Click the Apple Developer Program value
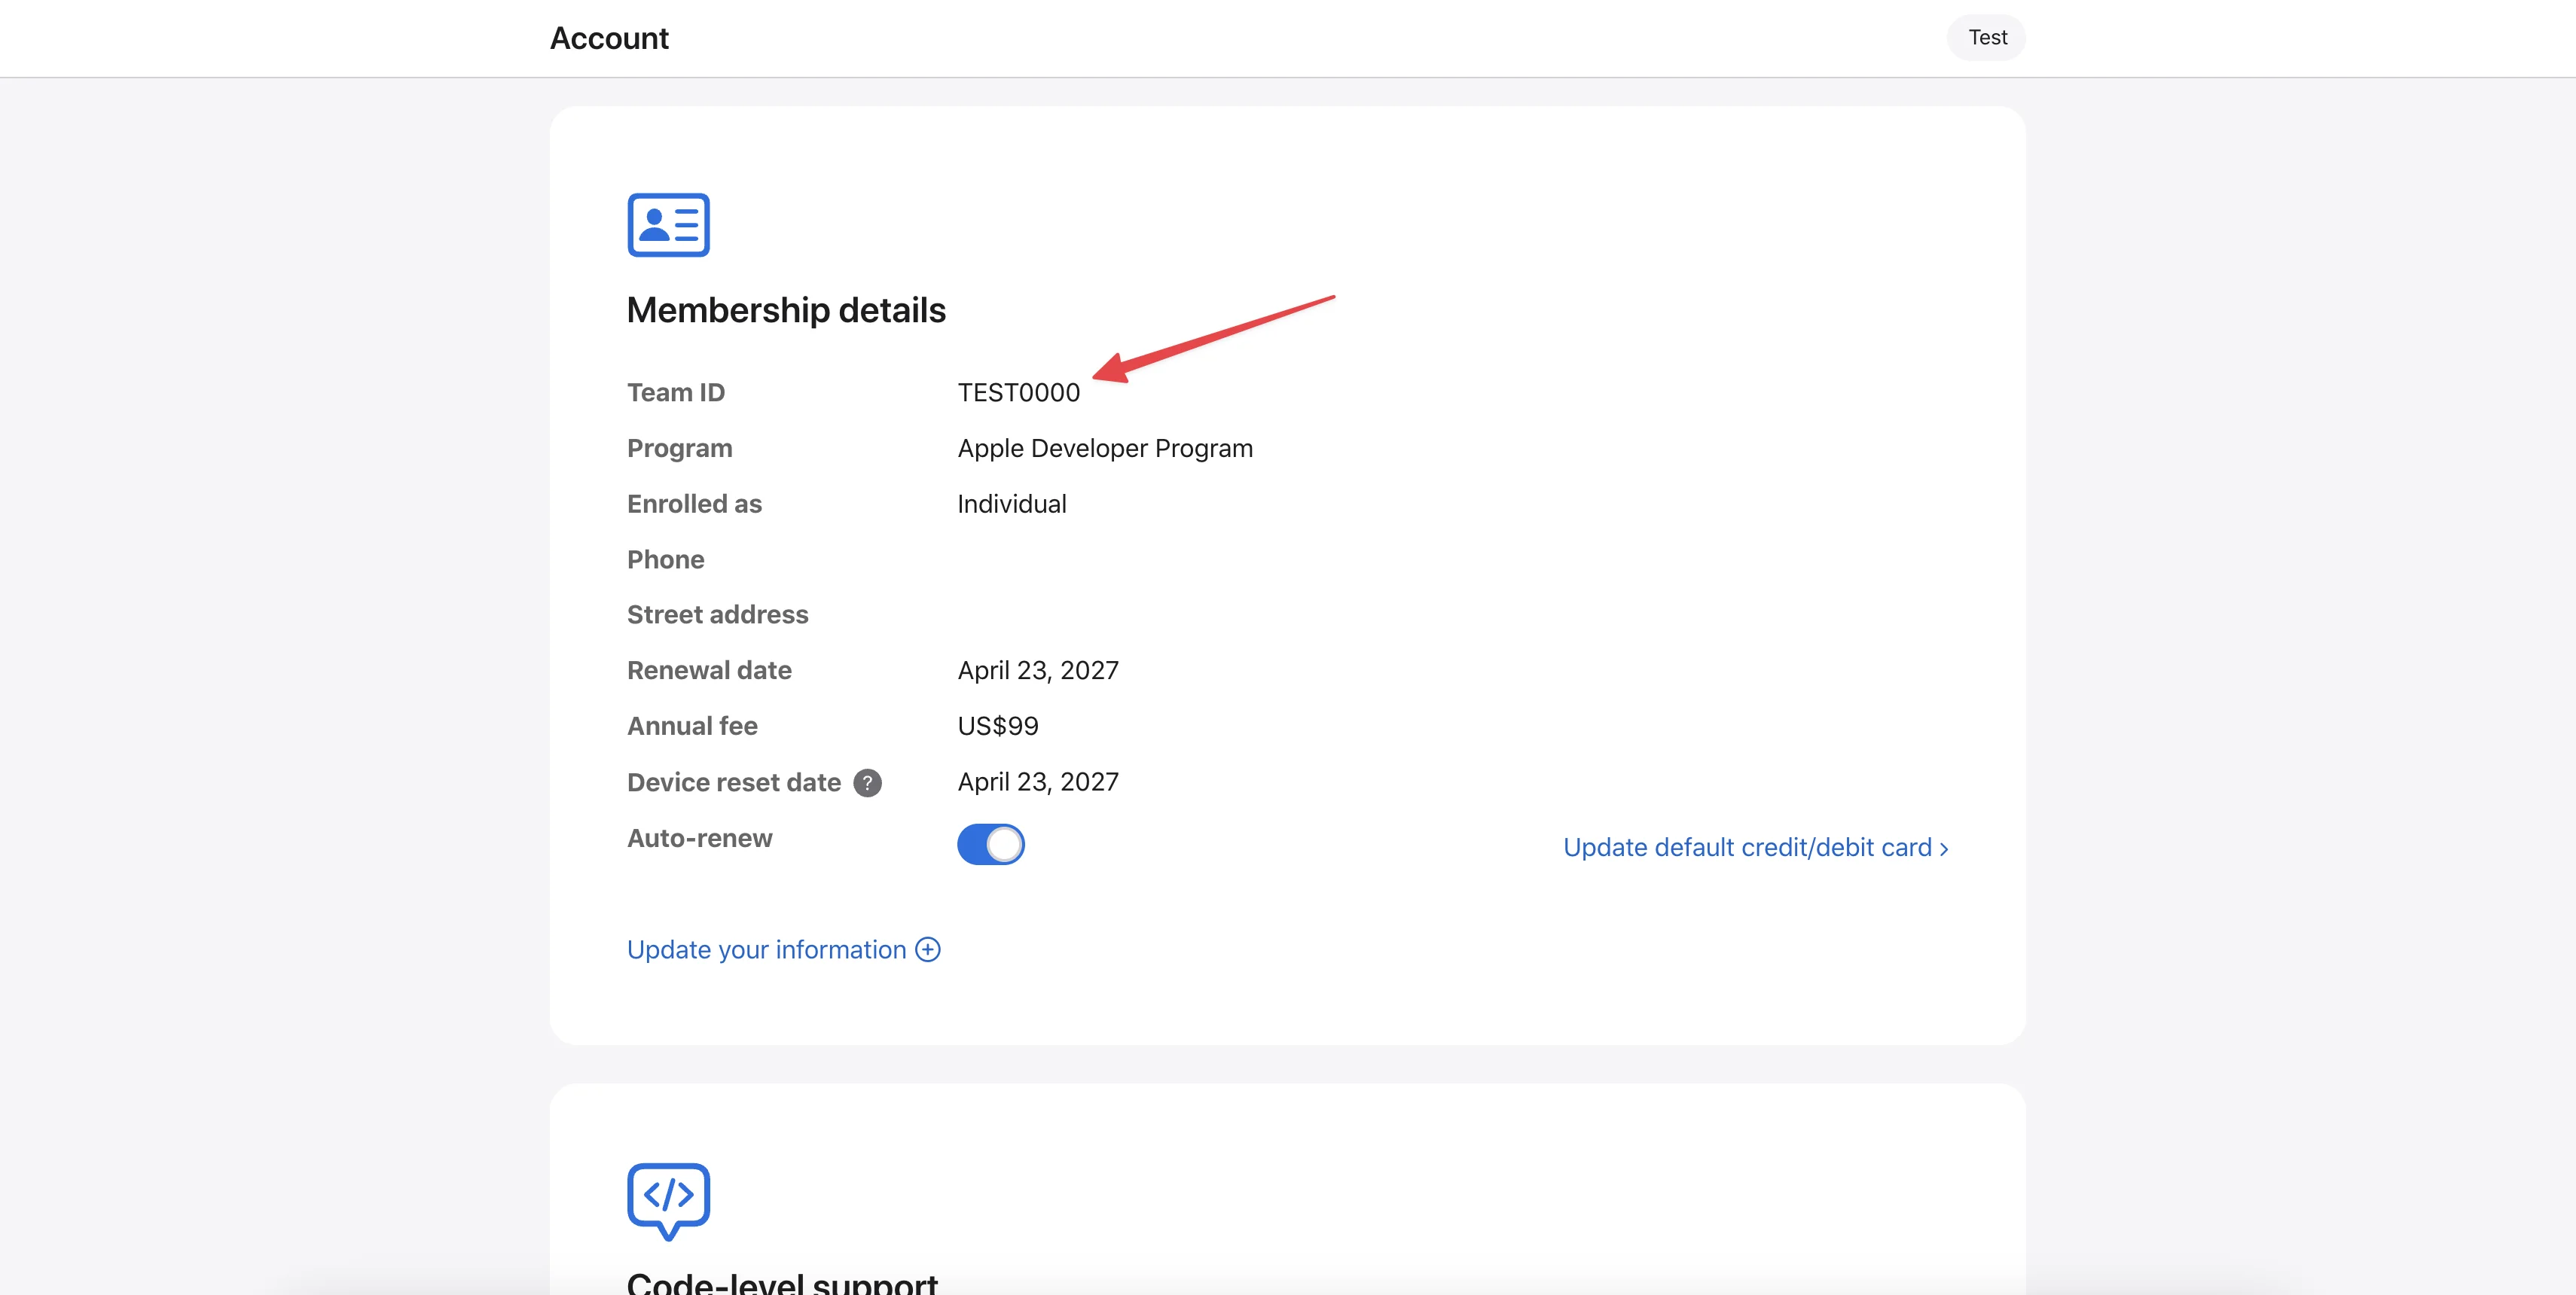Viewport: 2576px width, 1295px height. 1105,449
